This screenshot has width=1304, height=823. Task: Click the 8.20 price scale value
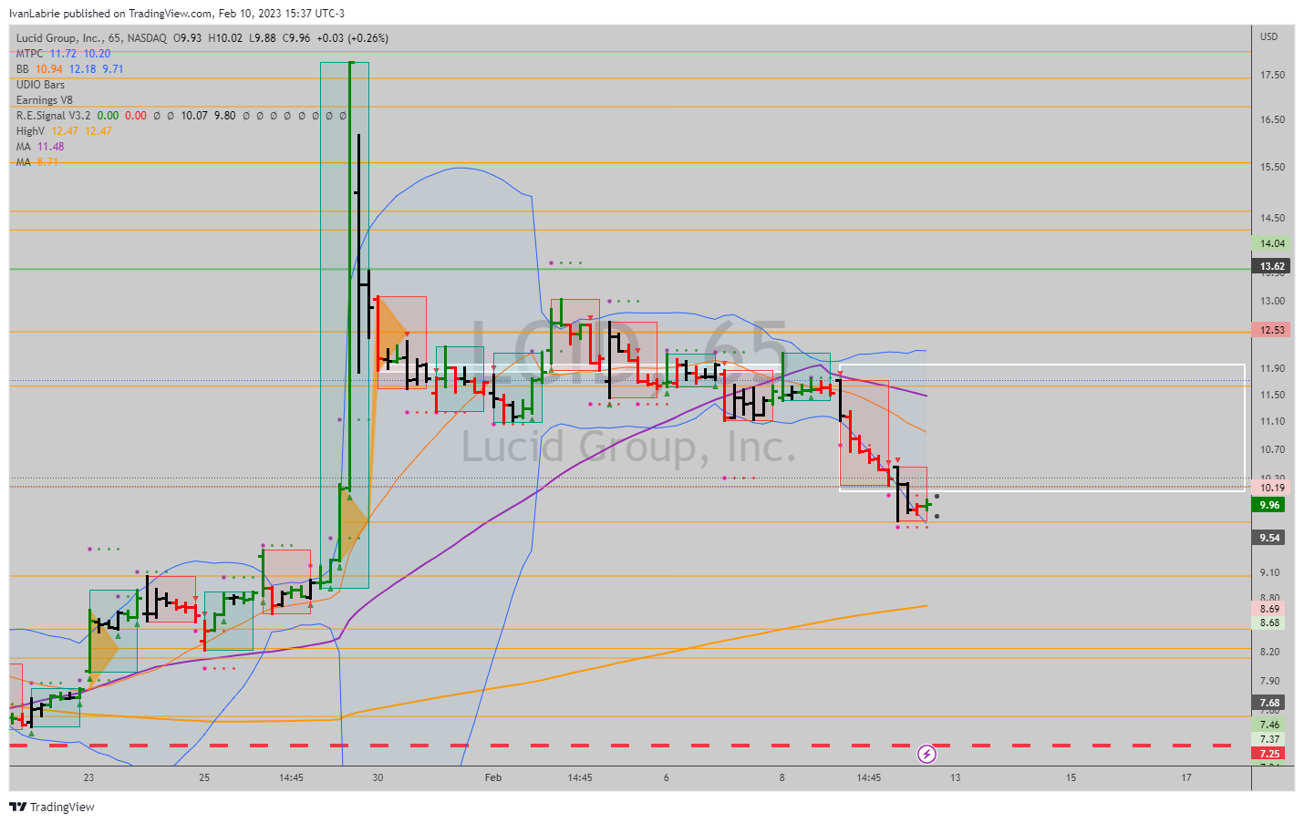[1269, 652]
